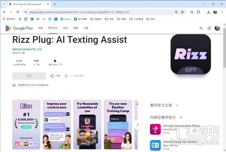Click the page vertical scrollbar
226x152 pixels.
224,48
